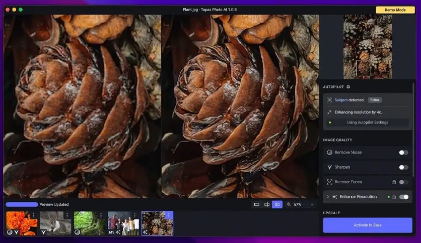
Task: Click the IMAGE QUALITY heading
Action: point(337,140)
